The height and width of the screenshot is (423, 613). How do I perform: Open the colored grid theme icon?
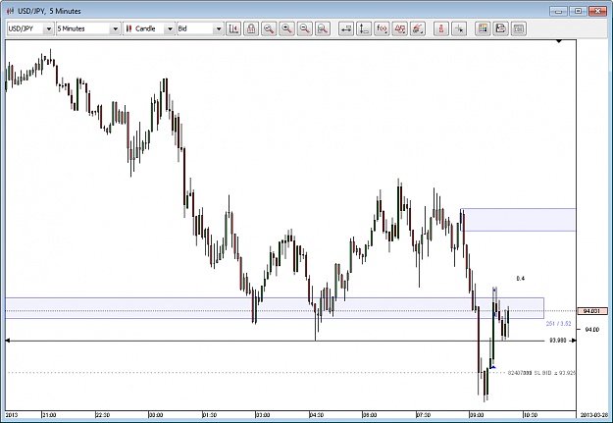(483, 28)
